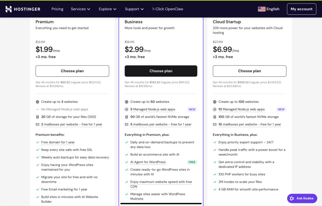
Task: Click the envelope icon beside '10 mailboxes per website'
Action: [215, 124]
